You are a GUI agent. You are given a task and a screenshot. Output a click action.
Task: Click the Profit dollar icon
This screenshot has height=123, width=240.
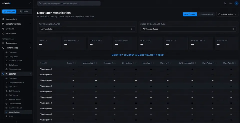pos(6,117)
